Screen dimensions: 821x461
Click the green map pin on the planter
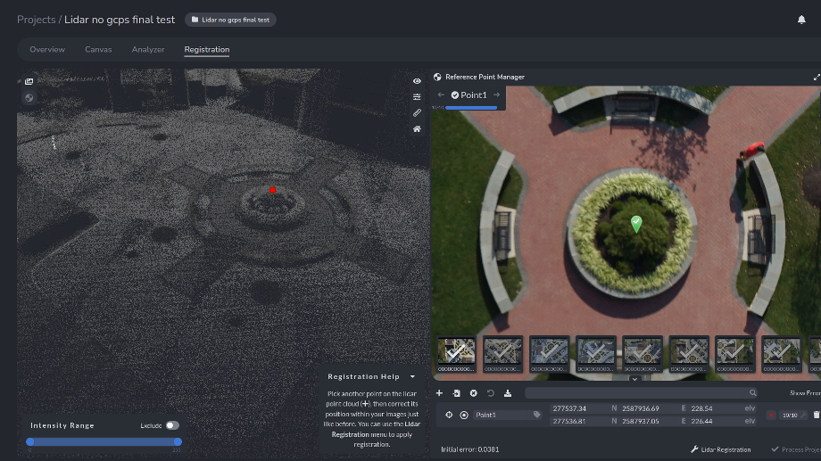(636, 224)
